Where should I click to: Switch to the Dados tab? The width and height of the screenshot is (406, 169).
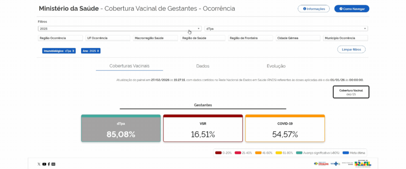(x=203, y=66)
